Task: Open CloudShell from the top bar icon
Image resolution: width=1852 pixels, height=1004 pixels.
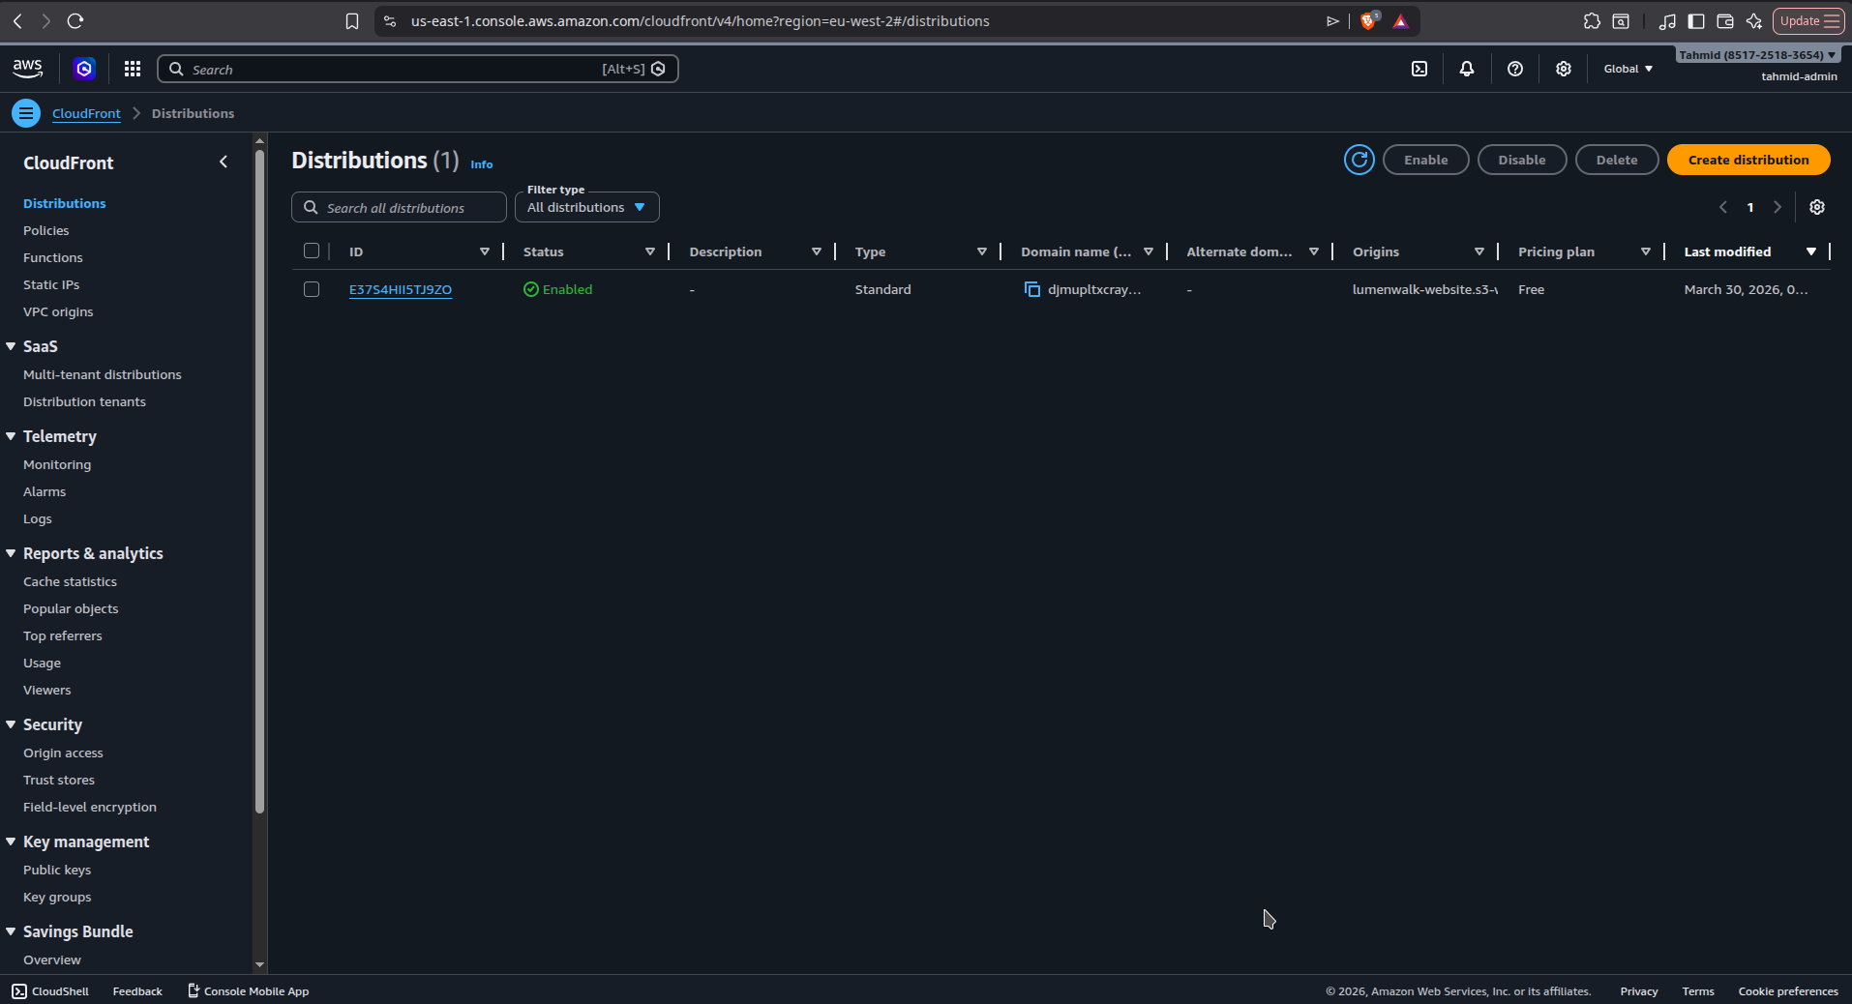Action: point(1419,69)
